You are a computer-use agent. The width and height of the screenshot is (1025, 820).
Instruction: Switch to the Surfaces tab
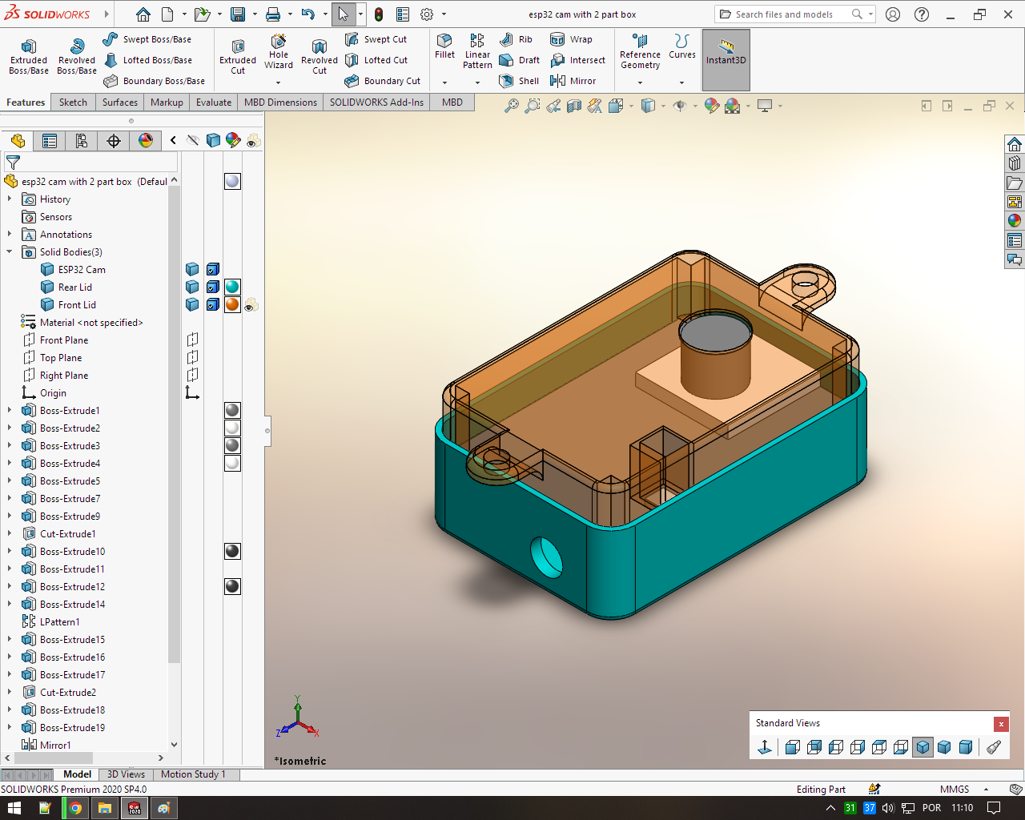point(120,102)
